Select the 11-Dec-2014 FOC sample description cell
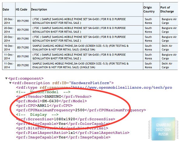 (x=87, y=57)
